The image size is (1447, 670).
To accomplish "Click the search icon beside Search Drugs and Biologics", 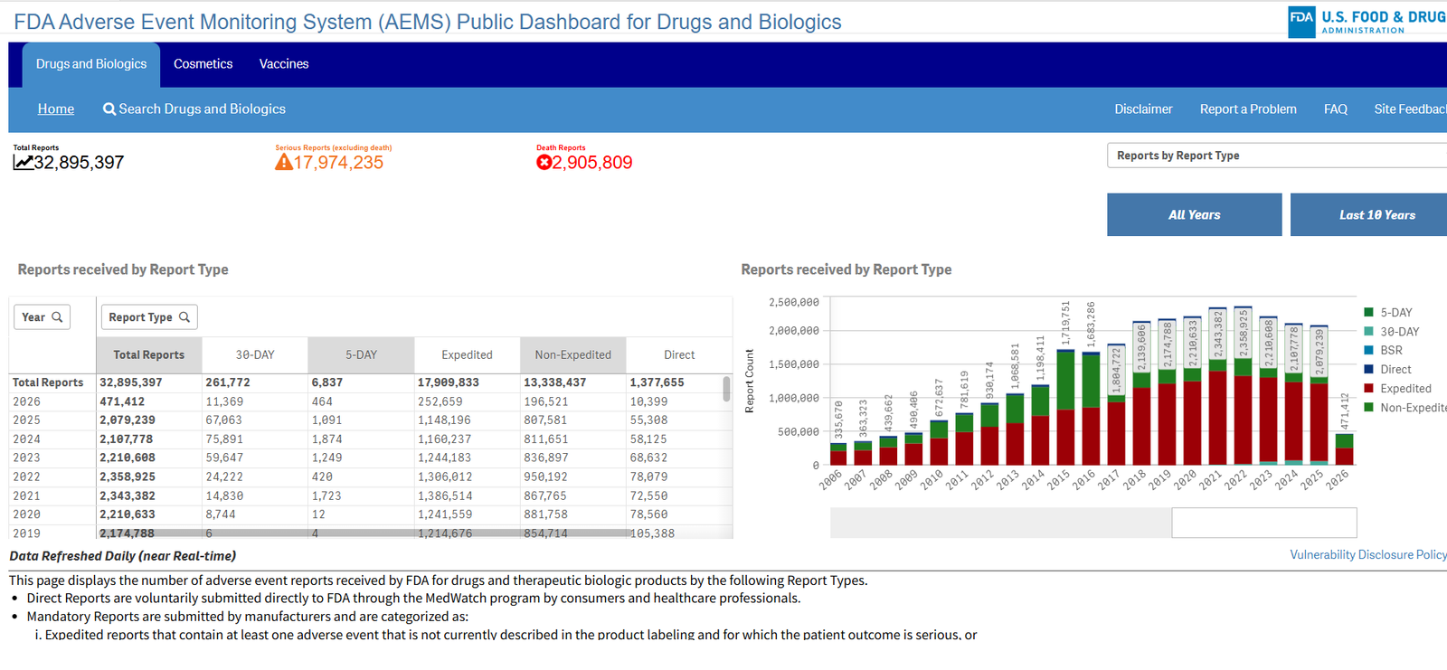I will (x=109, y=109).
